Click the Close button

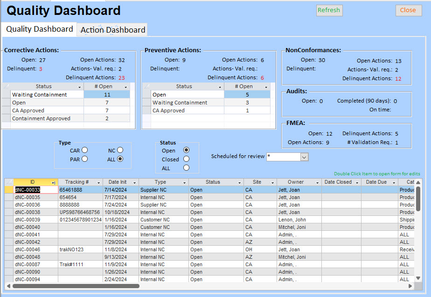[x=408, y=10]
